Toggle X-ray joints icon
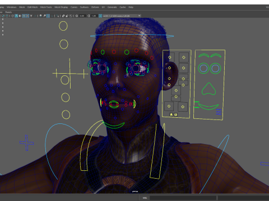Screen dimensions: 269x201 tap(71, 16)
